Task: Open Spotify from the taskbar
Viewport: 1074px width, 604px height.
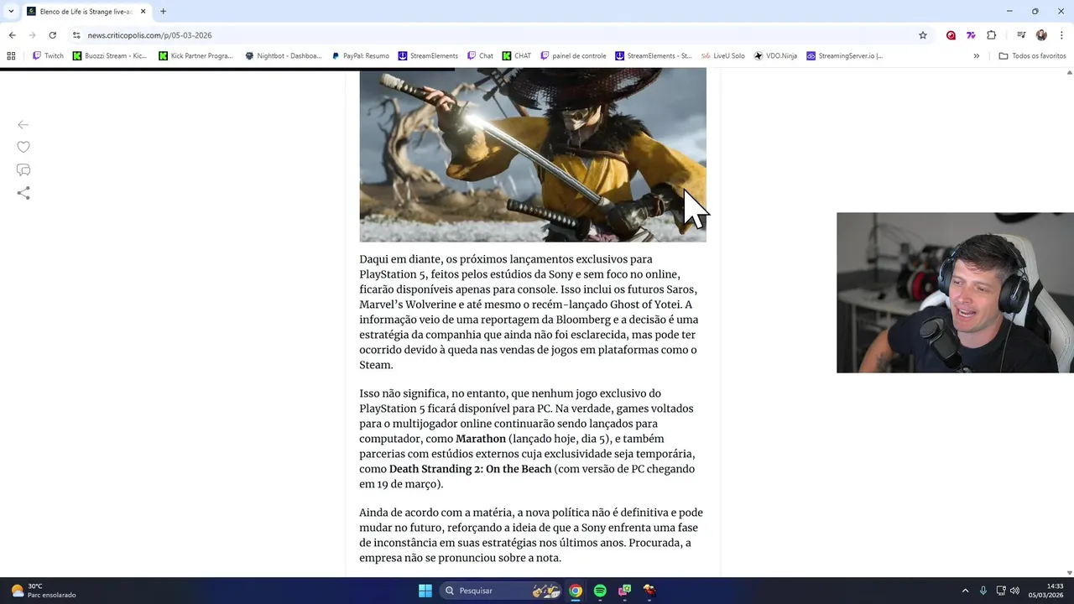Action: 600,591
